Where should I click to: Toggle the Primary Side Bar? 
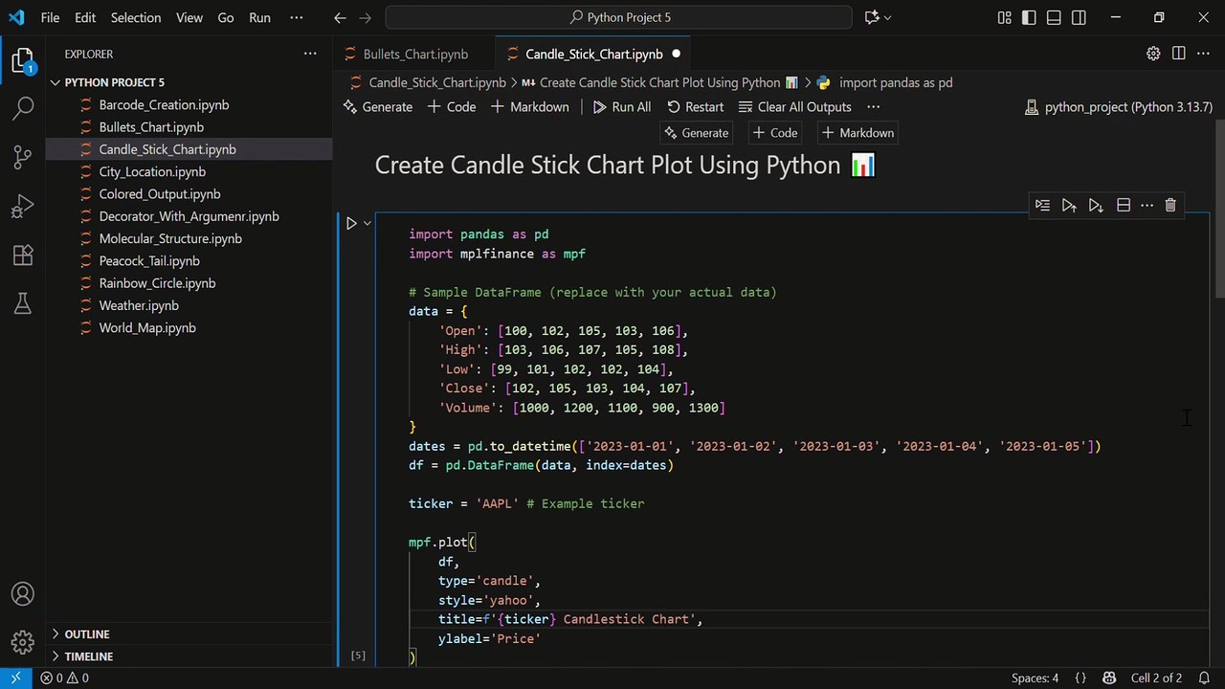coord(1029,17)
